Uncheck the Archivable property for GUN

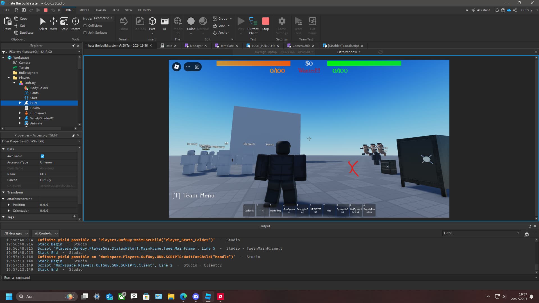(42, 156)
